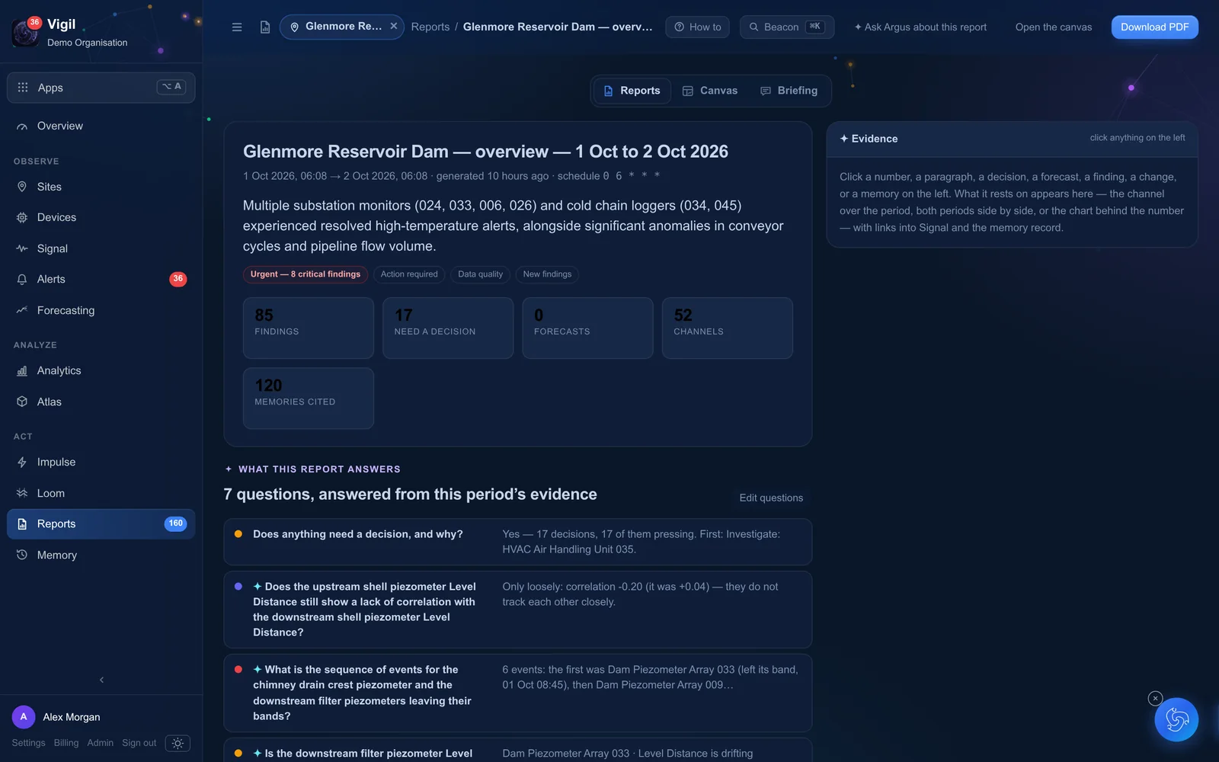
Task: Open Alerts with 36 badge
Action: (101, 279)
